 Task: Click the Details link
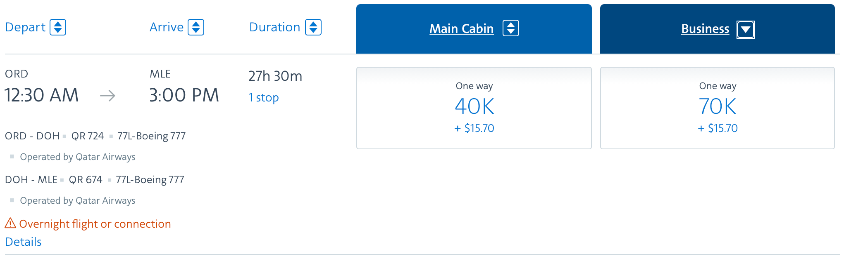[x=23, y=242]
